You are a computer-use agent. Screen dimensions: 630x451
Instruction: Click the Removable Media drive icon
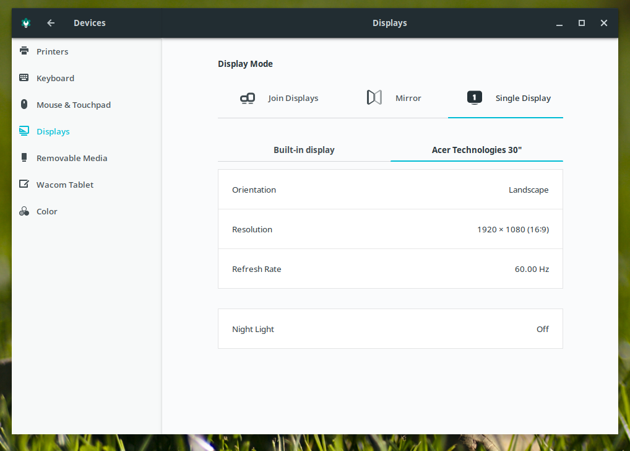tap(24, 157)
